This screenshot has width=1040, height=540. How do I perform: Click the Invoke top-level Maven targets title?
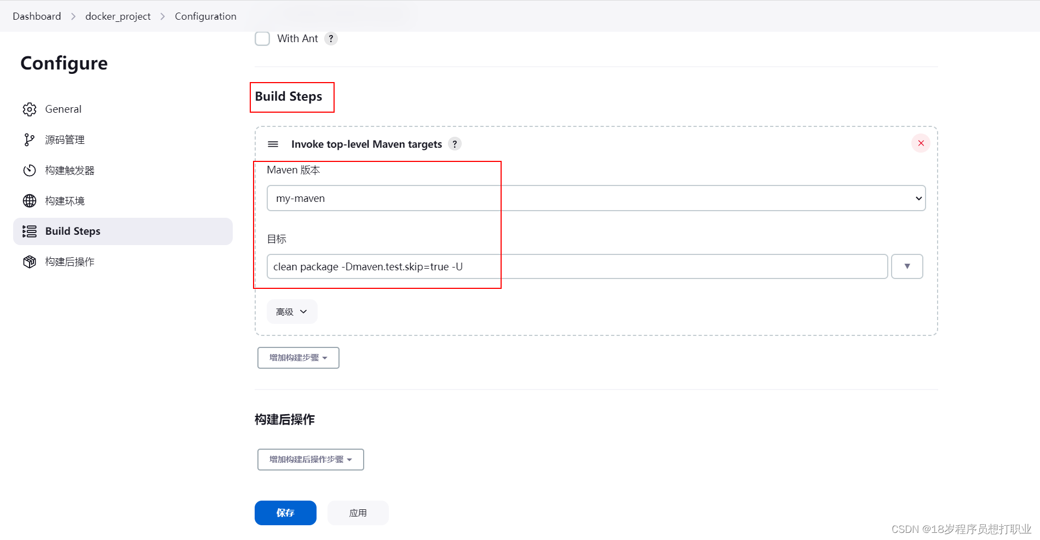[x=366, y=144]
